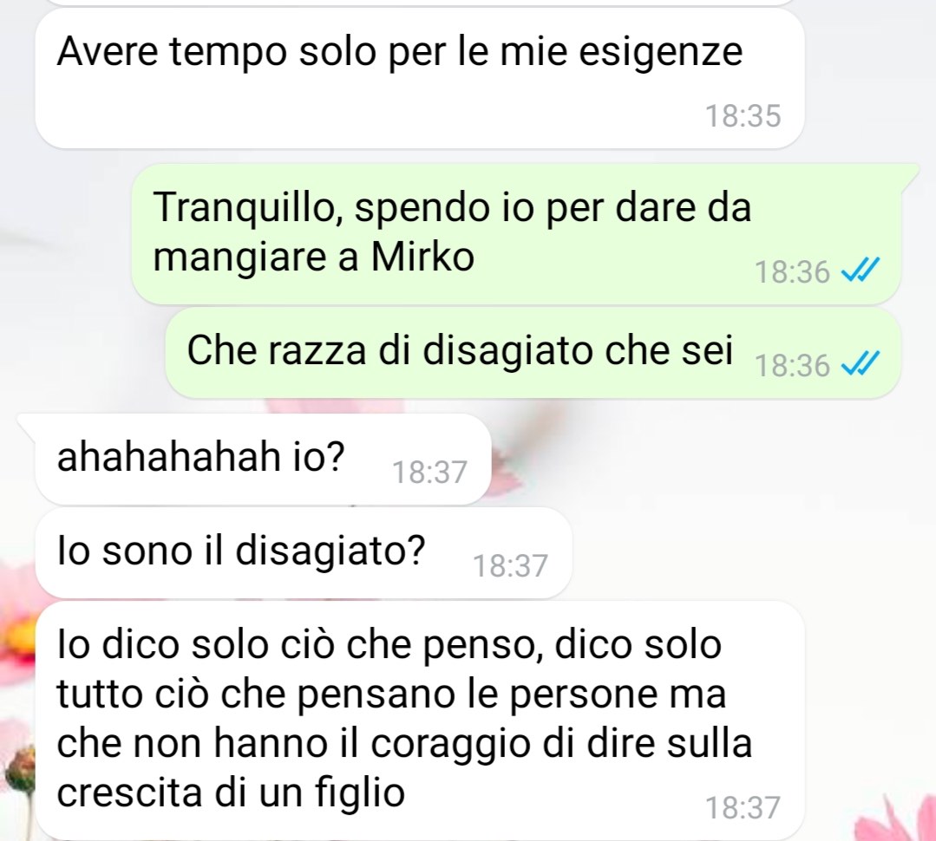Click the word 'disagiato' in the outgoing green bubble
Image resolution: width=936 pixels, height=841 pixels.
[x=508, y=350]
